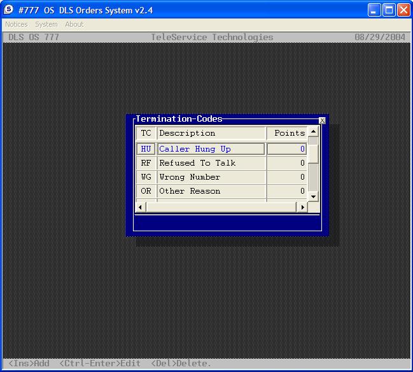This screenshot has width=413, height=372.
Task: Select the WG code cell
Action: point(146,177)
